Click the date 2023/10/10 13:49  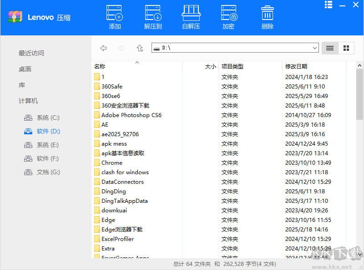pyautogui.click(x=308, y=163)
